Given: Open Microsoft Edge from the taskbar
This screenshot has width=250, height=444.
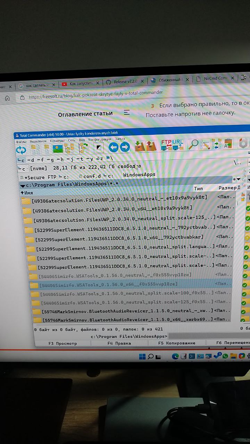Looking at the screenshot, I should pos(175,356).
